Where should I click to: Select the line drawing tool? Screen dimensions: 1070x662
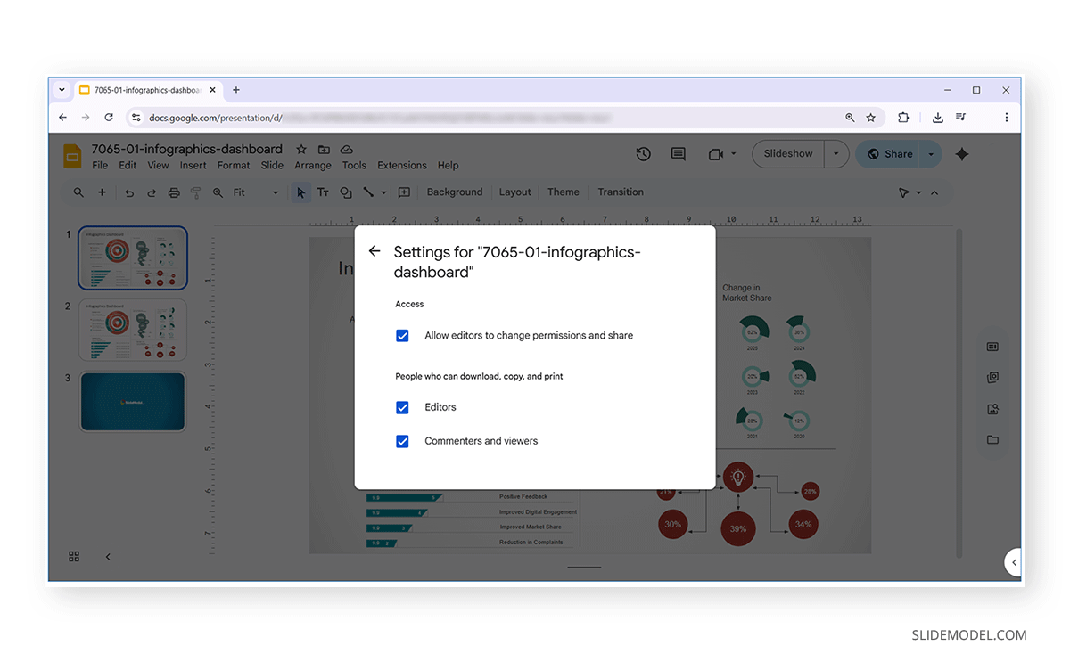(x=369, y=192)
